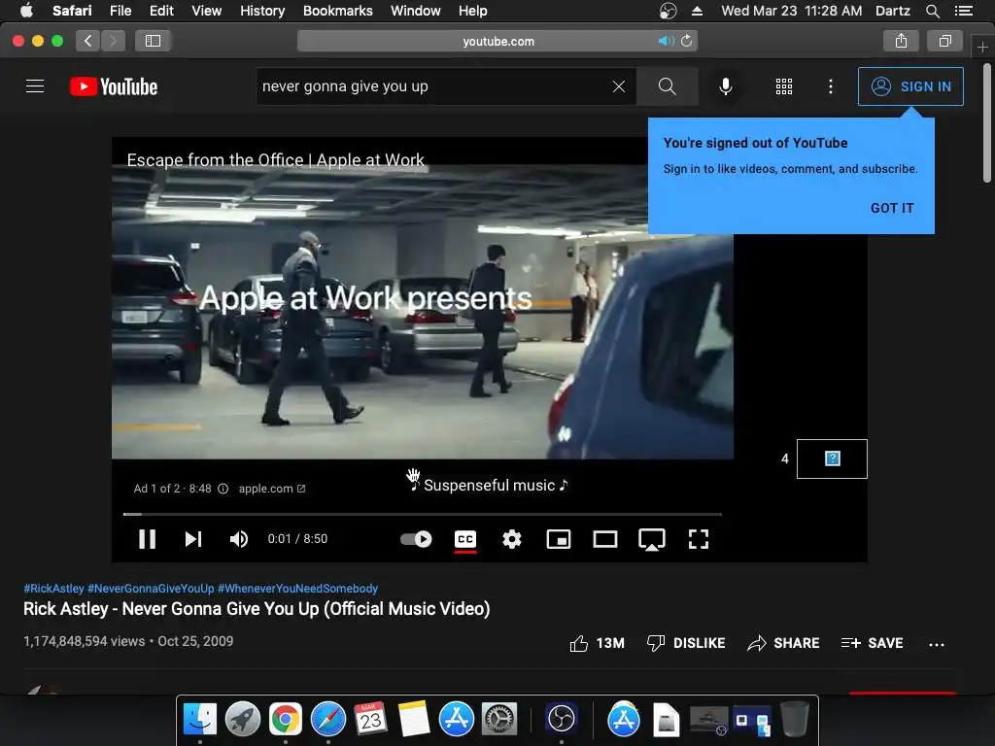995x746 pixels.
Task: Open the YouTube hamburger guide menu
Action: pyautogui.click(x=35, y=86)
